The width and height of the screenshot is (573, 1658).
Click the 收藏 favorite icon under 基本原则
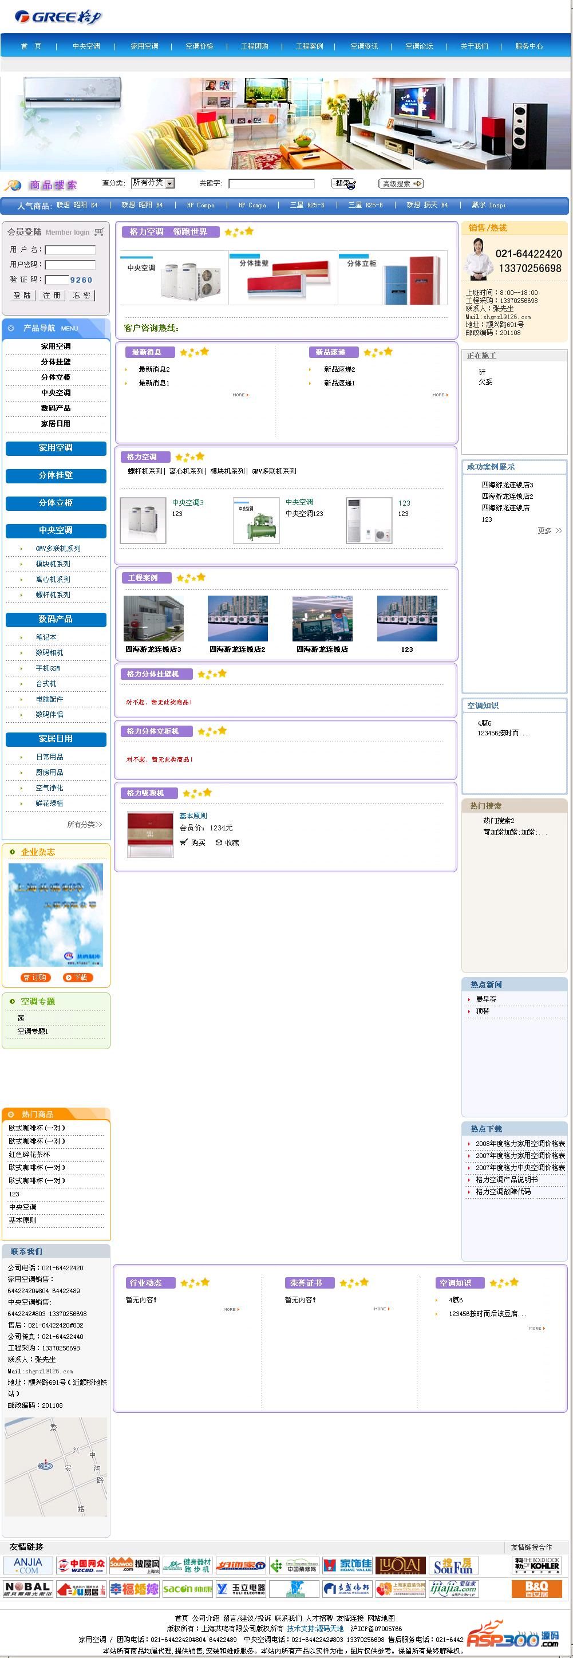[219, 842]
